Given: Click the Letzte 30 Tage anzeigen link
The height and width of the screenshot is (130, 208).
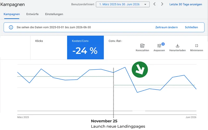Looking at the screenshot, I should pyautogui.click(x=186, y=4).
